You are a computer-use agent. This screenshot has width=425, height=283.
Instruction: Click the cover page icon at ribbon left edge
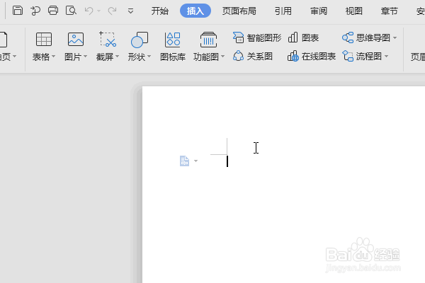[4, 40]
